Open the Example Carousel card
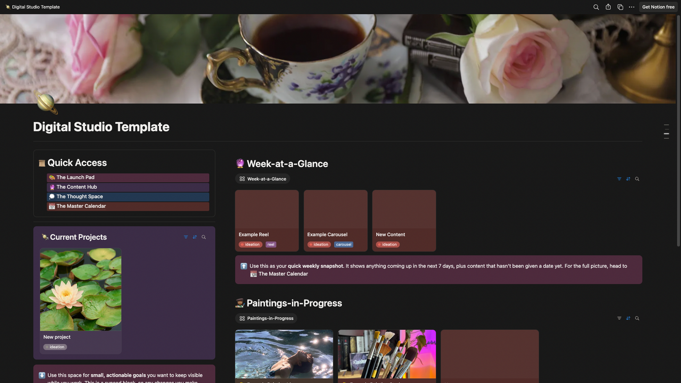The width and height of the screenshot is (681, 383). click(x=336, y=220)
